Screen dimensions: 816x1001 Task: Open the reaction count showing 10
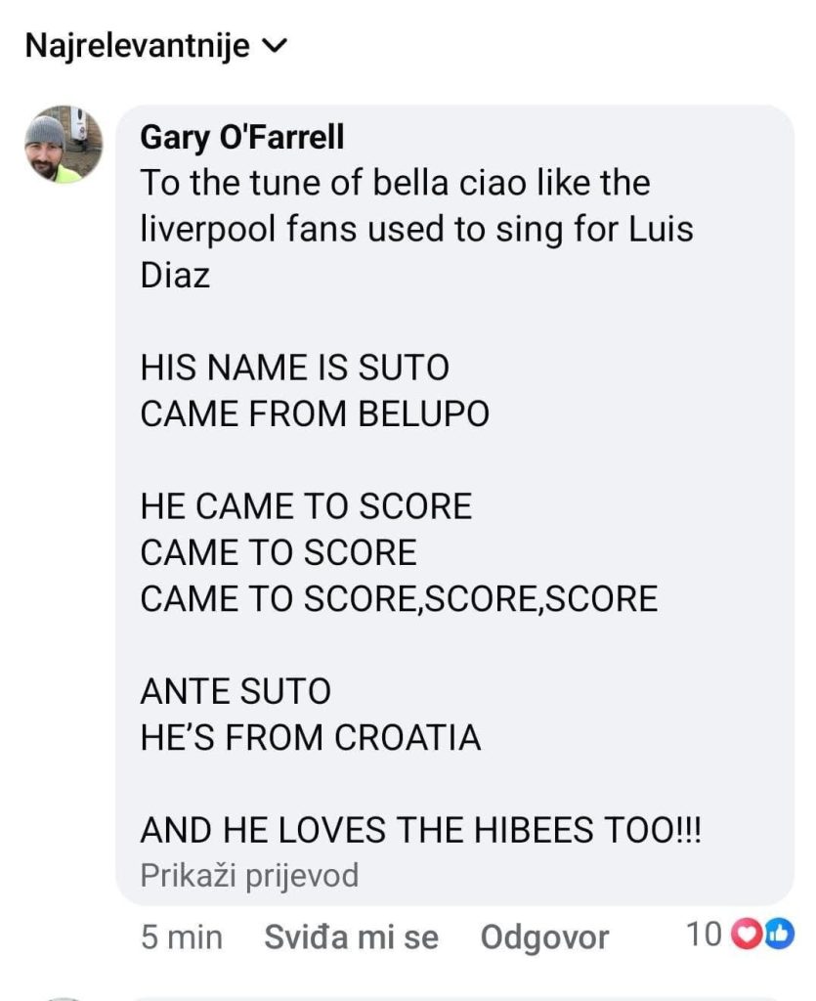[x=703, y=936]
